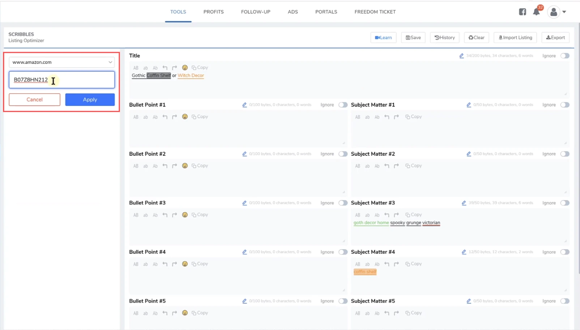580x330 pixels.
Task: Click the uppercase AB icon in Title toolbar
Action: coord(136,68)
